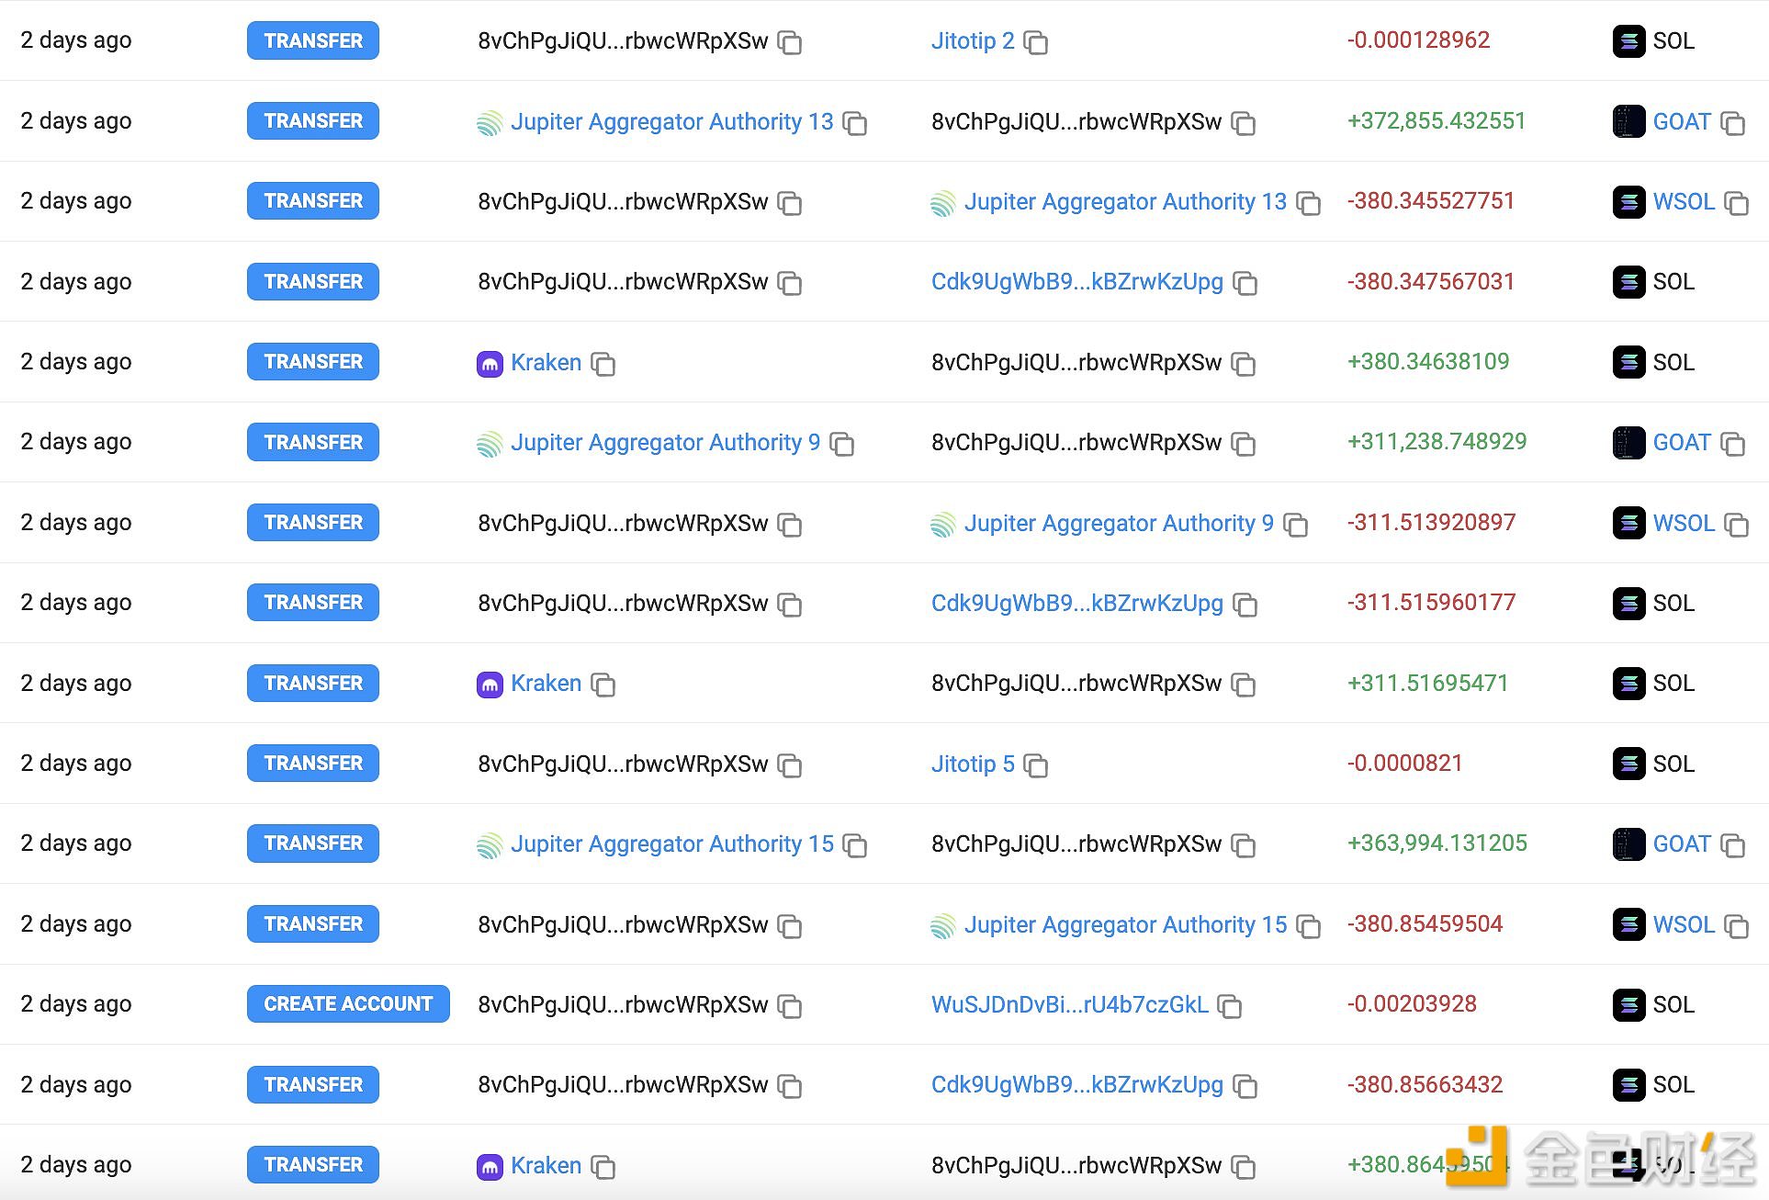The image size is (1769, 1200).
Task: Click TRANSFER badge in +311,238.748929 row
Action: (x=313, y=442)
